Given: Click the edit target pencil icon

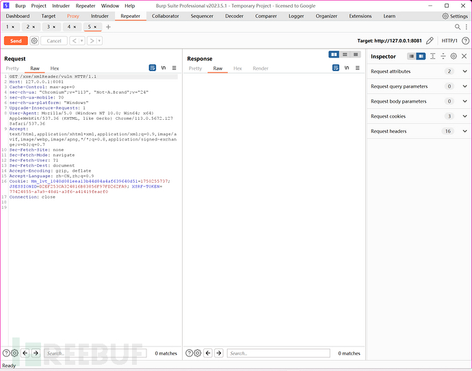Looking at the screenshot, I should click(x=430, y=41).
